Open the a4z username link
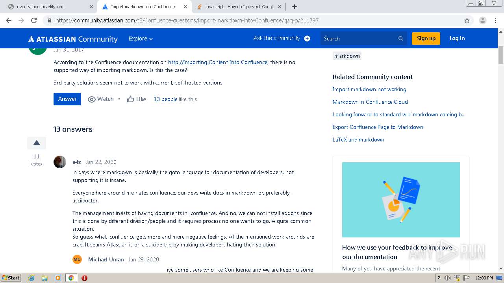The width and height of the screenshot is (504, 283). (x=77, y=162)
